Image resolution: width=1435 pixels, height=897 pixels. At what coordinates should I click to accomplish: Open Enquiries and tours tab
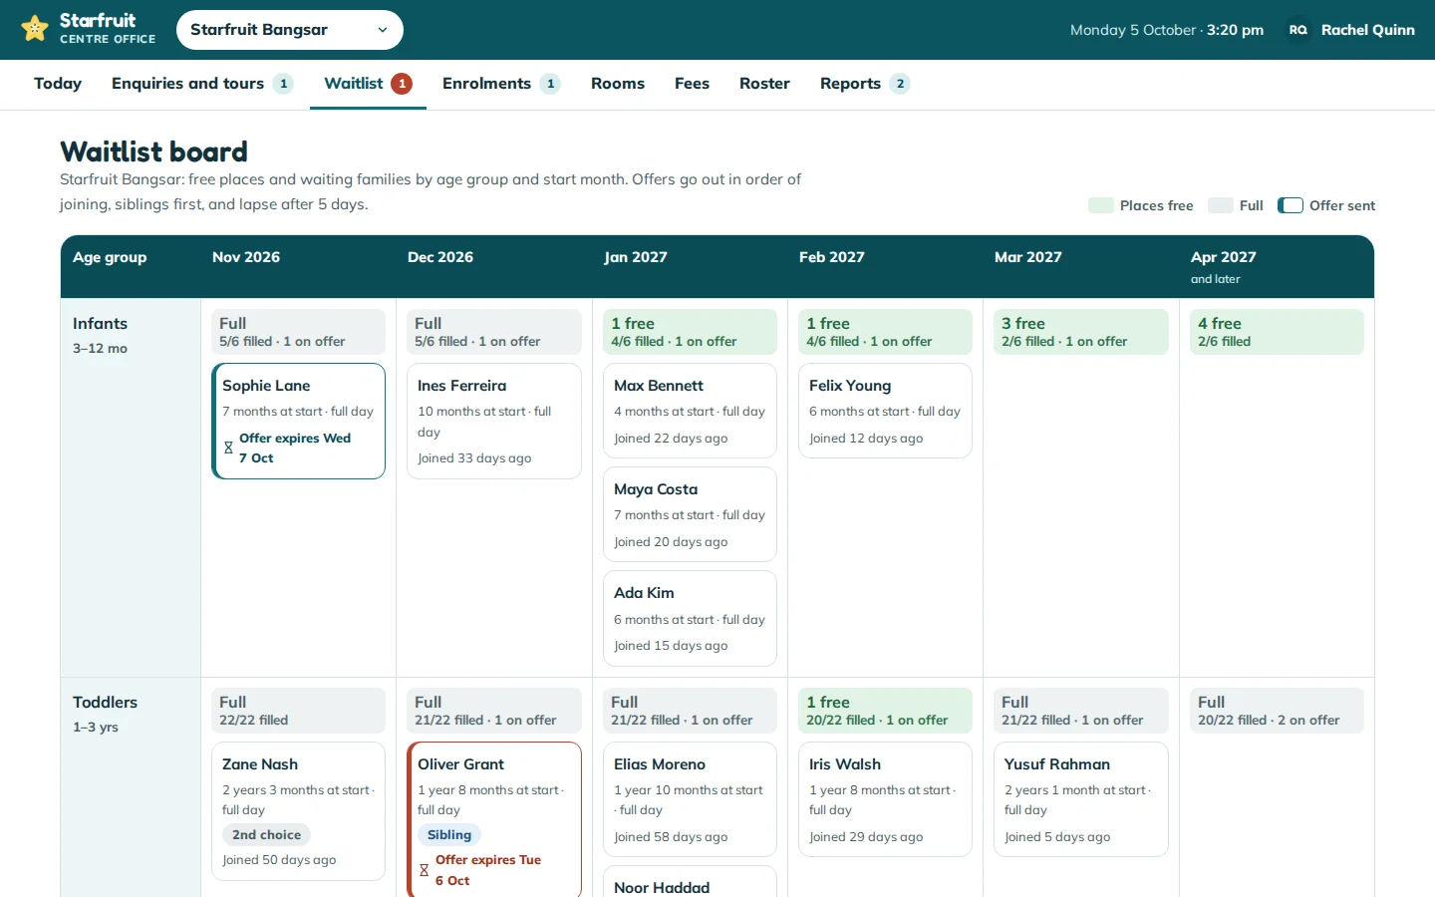tap(202, 84)
